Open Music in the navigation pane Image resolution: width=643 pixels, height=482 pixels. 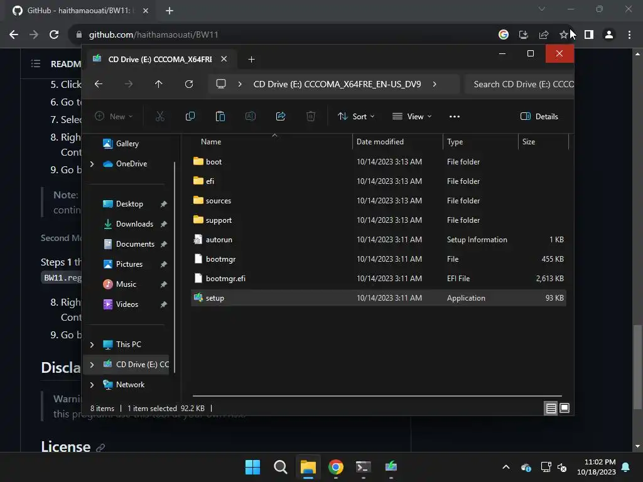(126, 284)
